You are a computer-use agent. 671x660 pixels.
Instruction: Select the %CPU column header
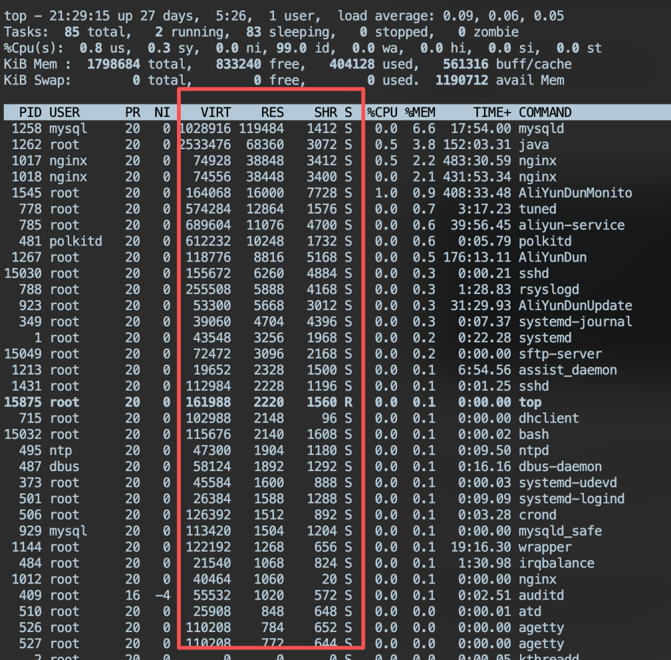click(x=382, y=112)
